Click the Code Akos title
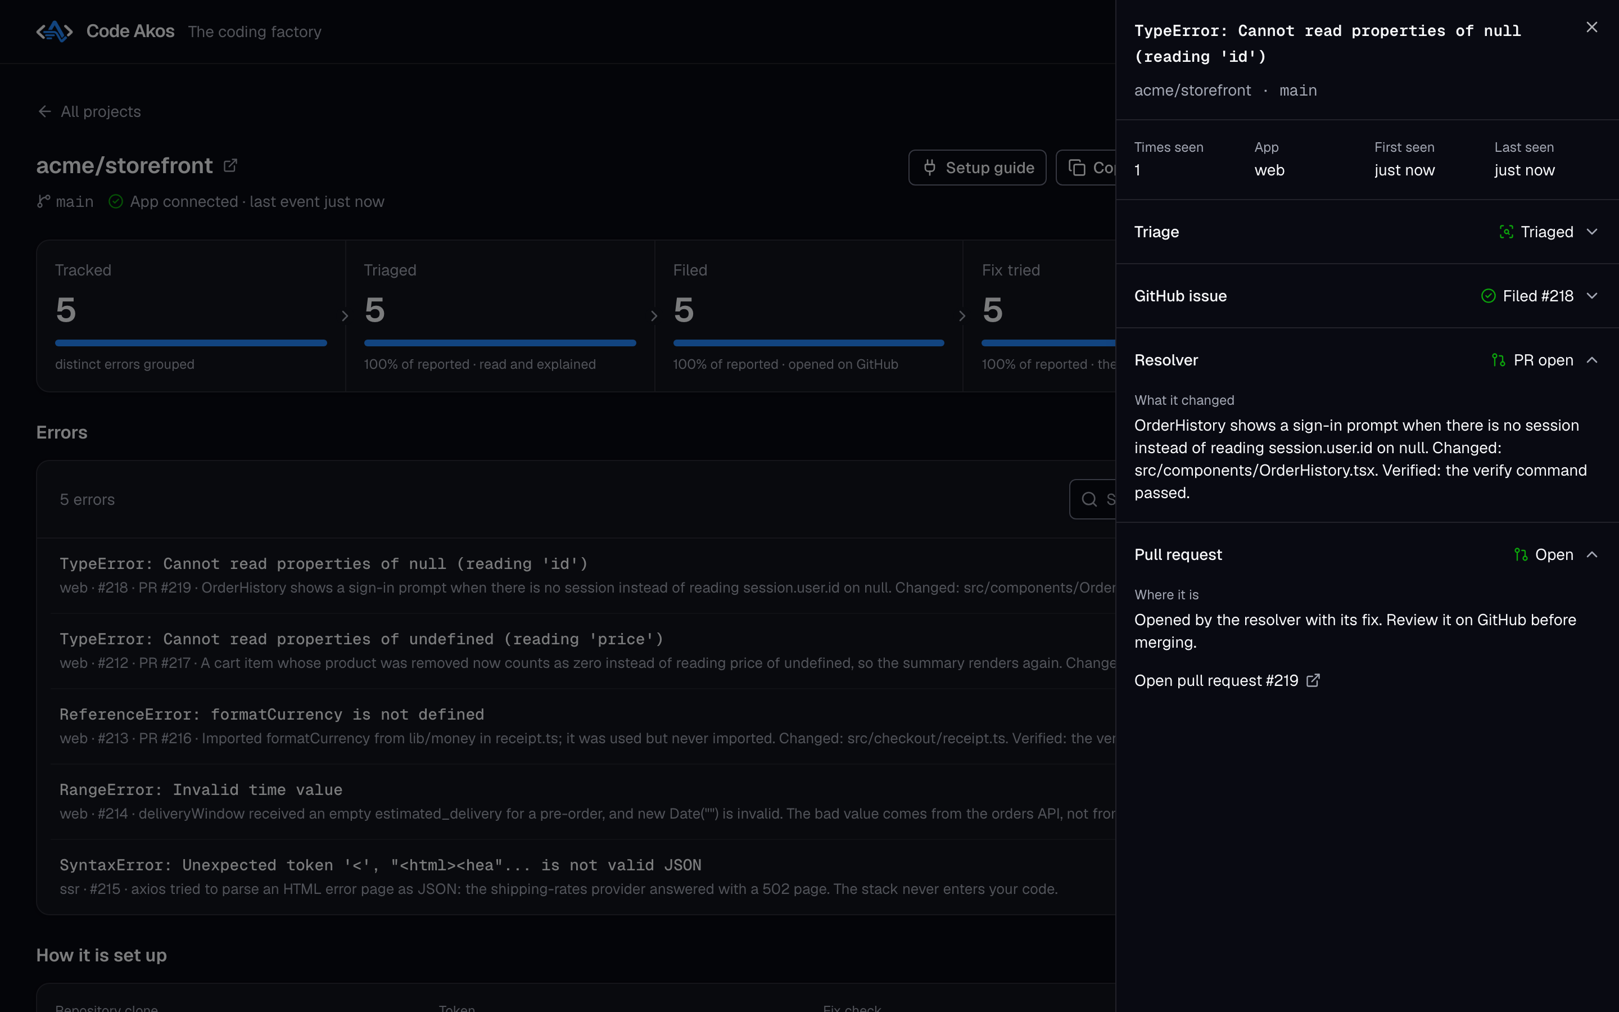Image resolution: width=1619 pixels, height=1012 pixels. click(x=130, y=31)
